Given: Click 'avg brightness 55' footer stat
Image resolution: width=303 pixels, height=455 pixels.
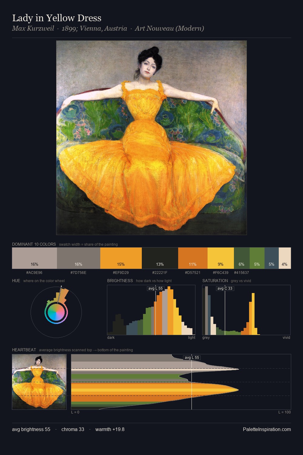Looking at the screenshot, I should 31,429.
